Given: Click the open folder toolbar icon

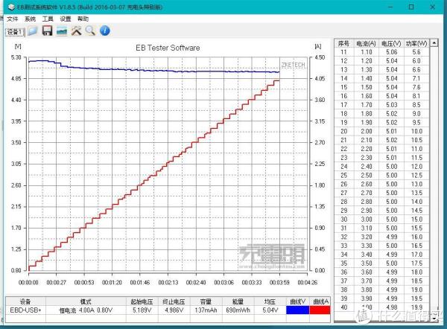Looking at the screenshot, I should coord(33,31).
